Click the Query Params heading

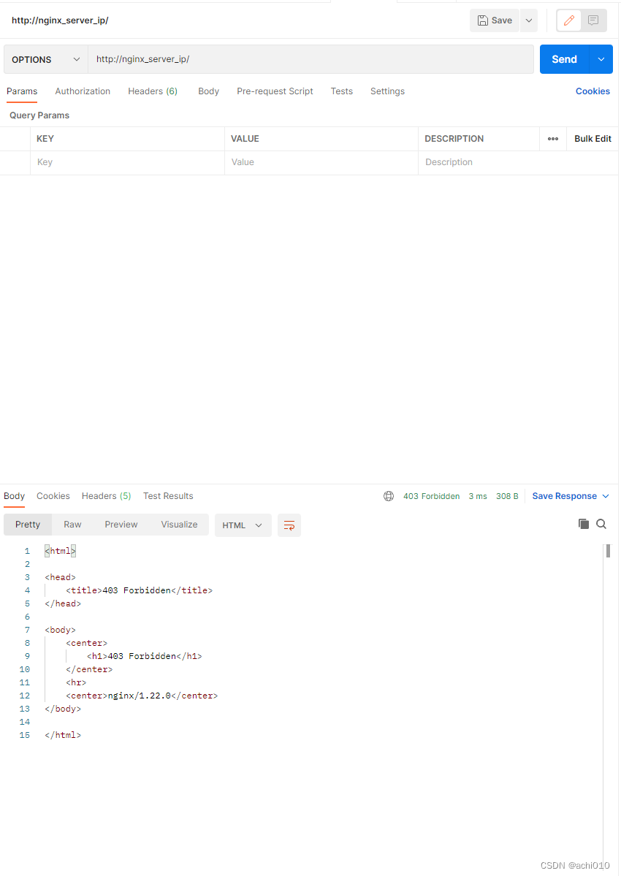click(39, 115)
